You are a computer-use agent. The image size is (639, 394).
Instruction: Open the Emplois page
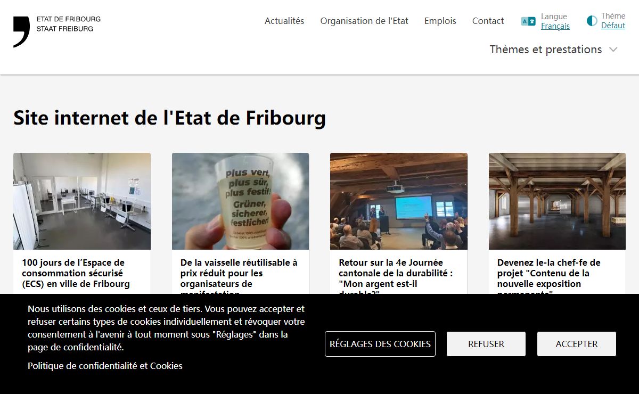click(440, 21)
